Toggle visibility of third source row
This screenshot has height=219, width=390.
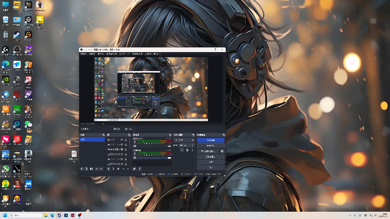pyautogui.click(x=122, y=149)
